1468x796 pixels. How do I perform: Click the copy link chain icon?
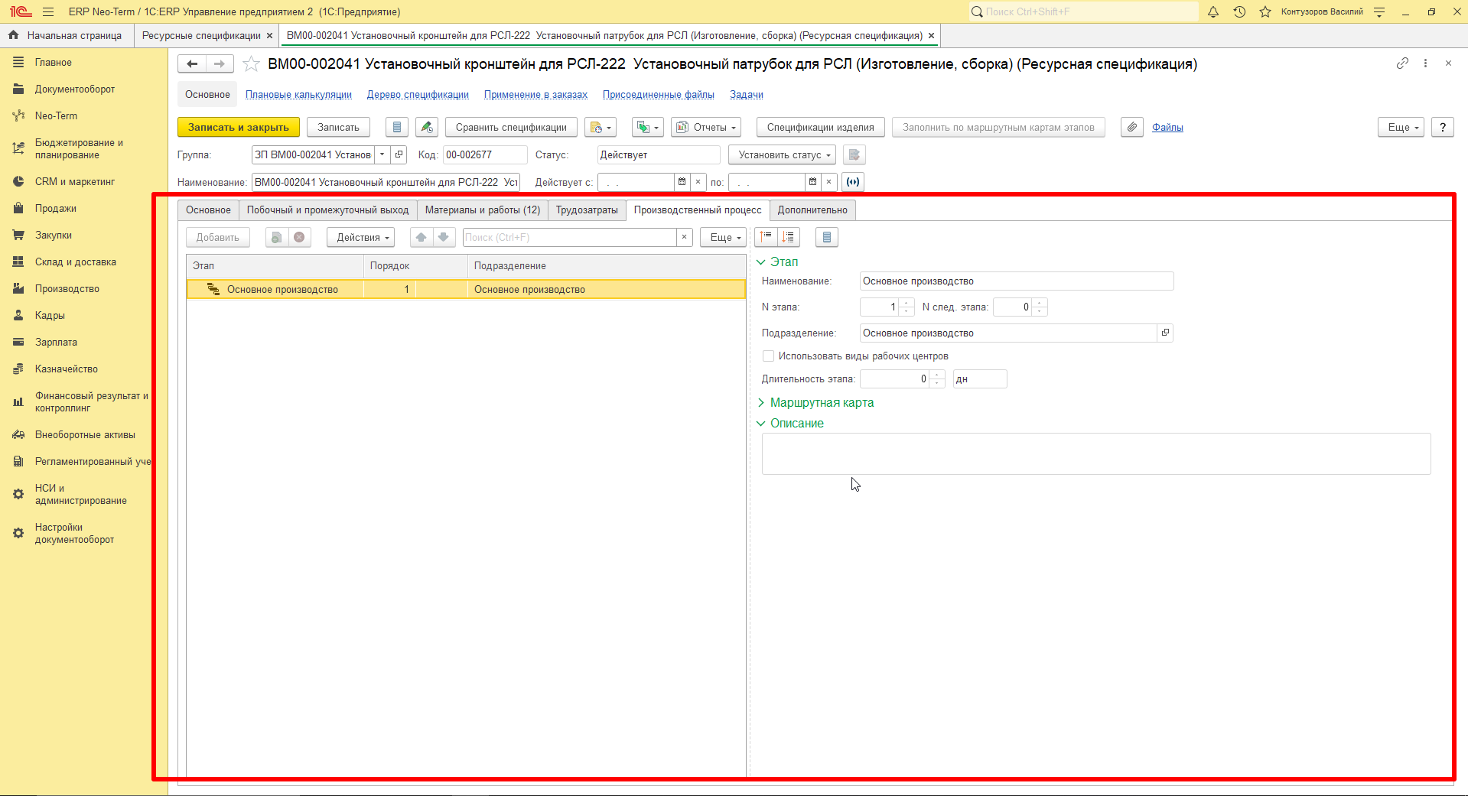(x=1402, y=63)
